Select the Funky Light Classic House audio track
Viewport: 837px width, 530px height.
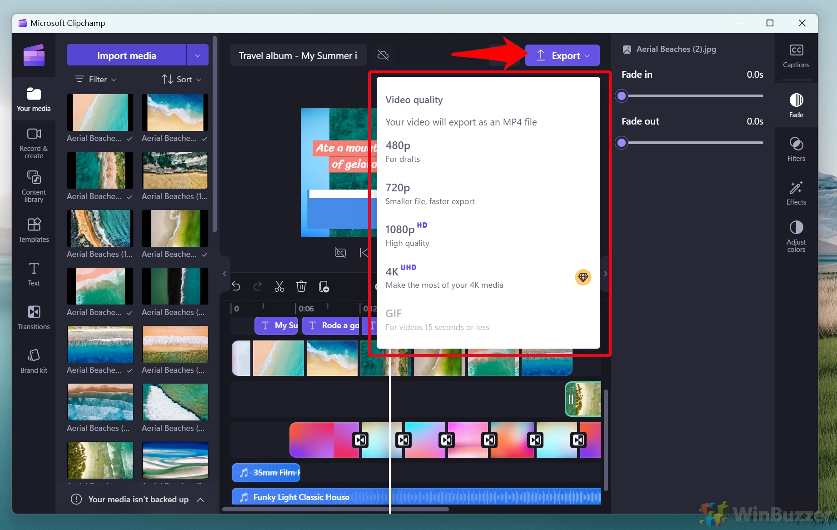[x=416, y=497]
